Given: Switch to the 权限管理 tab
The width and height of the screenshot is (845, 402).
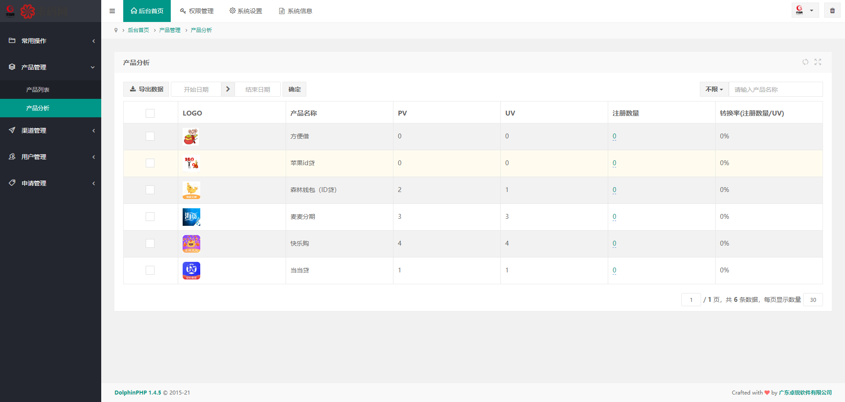Looking at the screenshot, I should [x=197, y=11].
